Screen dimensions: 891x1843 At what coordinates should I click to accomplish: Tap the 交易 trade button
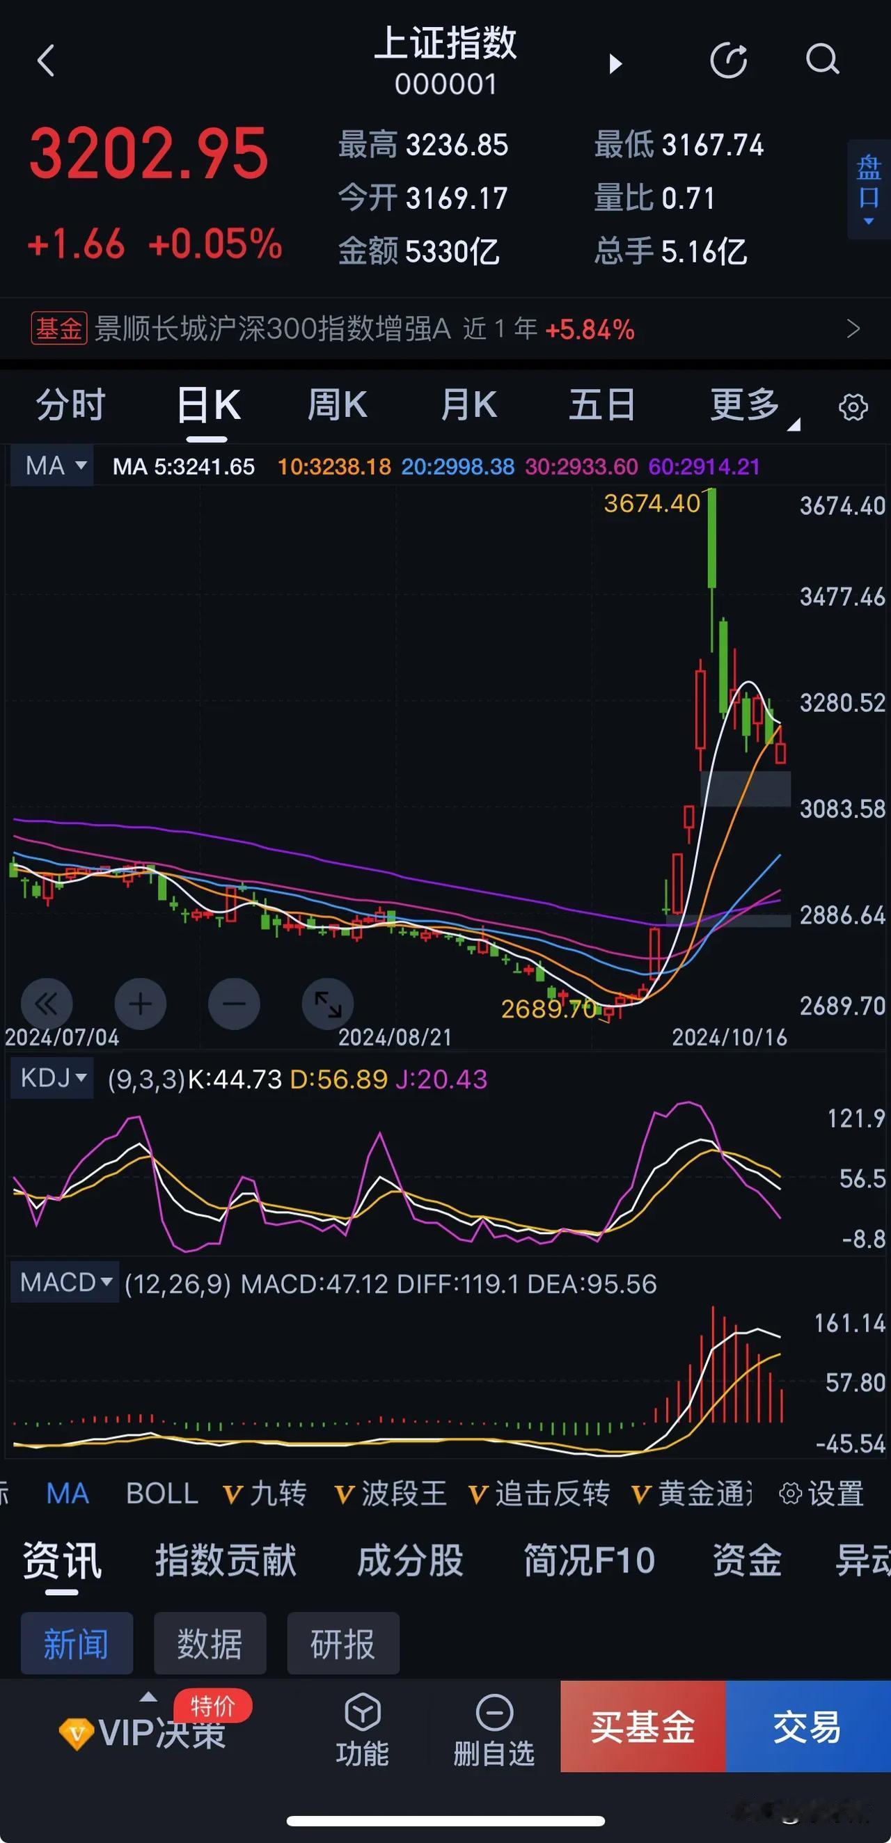808,1726
